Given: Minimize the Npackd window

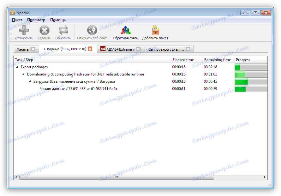Looking at the screenshot, I should pos(245,13).
